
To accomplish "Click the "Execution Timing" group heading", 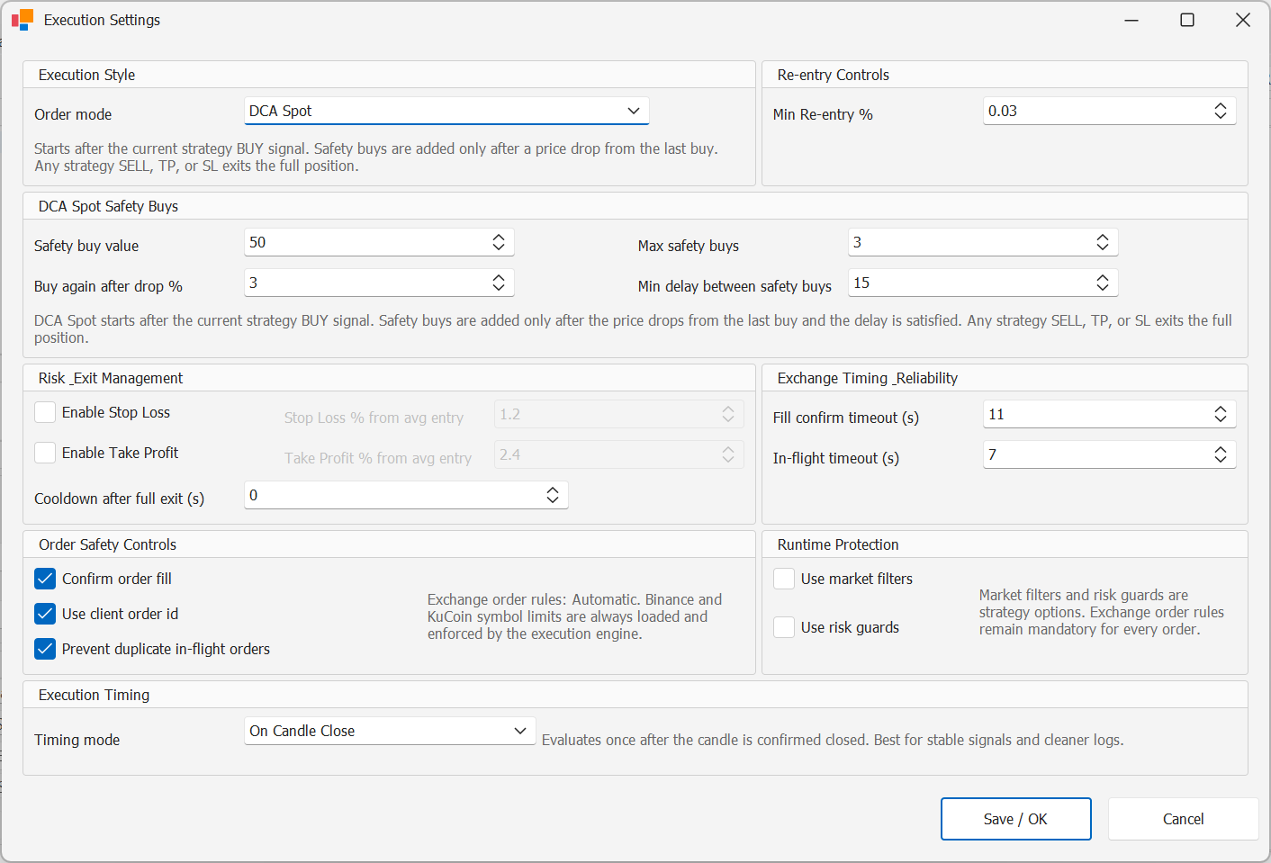I will tap(94, 695).
